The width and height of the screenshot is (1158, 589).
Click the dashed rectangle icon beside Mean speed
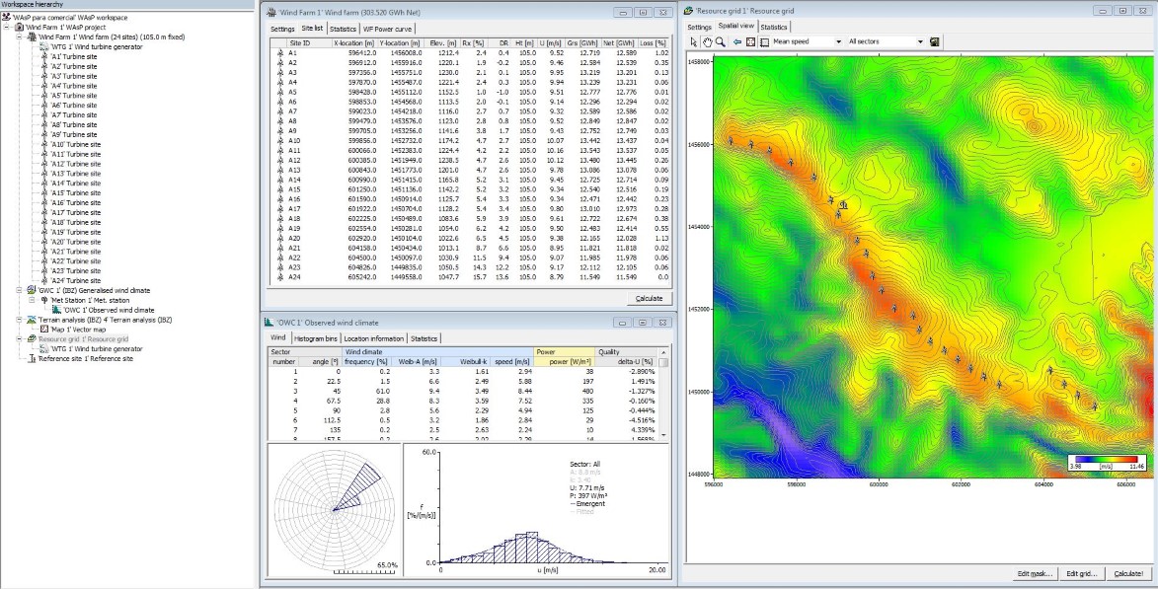(765, 42)
